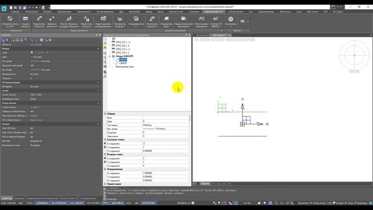Click Выбрать объекты ribbon tool
Image resolution: width=373 pixels, height=210 pixels.
coord(52,22)
